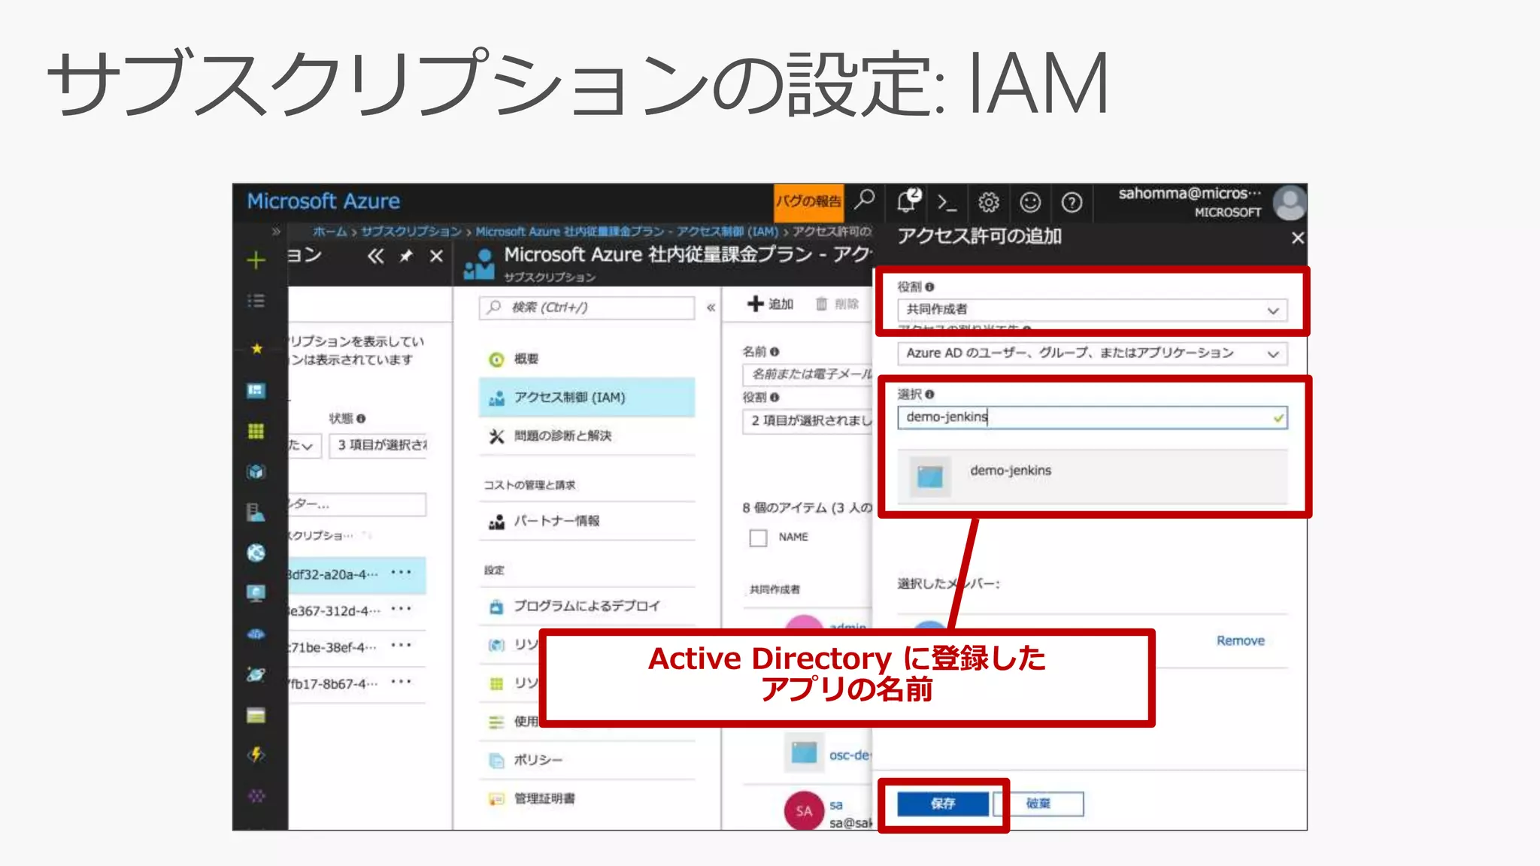Viewport: 1540px width, 866px height.
Task: Open ポリシー menu item
Action: [587, 760]
